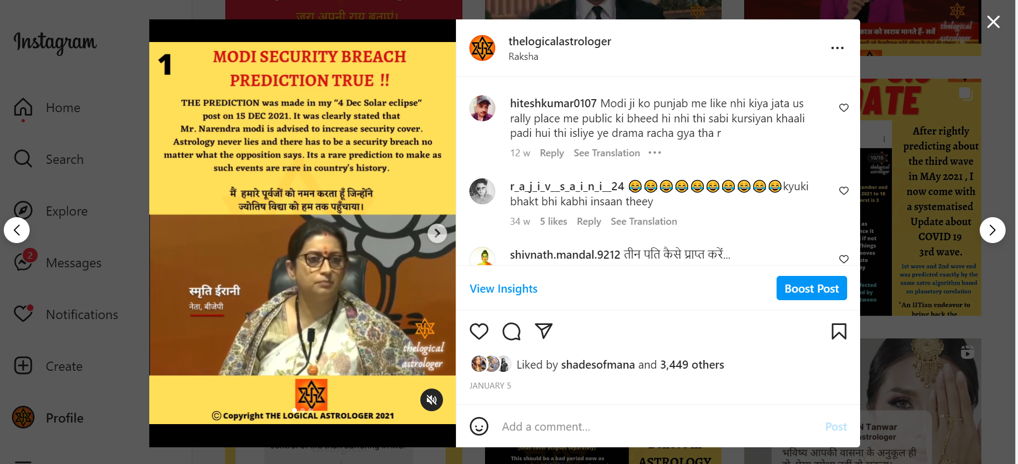The width and height of the screenshot is (1018, 464).
Task: Like hiteshkumar0107's comment
Action: tap(844, 108)
